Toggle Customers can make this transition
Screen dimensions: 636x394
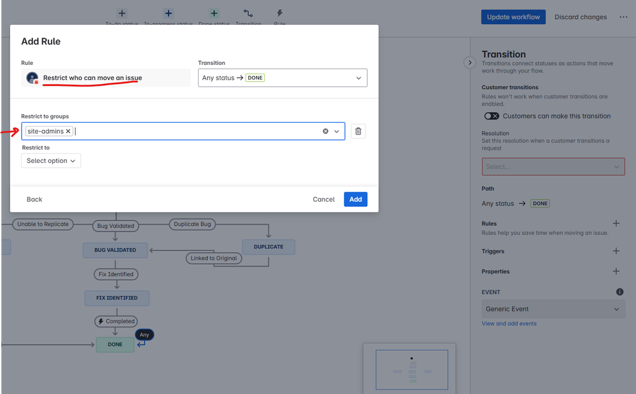tap(491, 116)
